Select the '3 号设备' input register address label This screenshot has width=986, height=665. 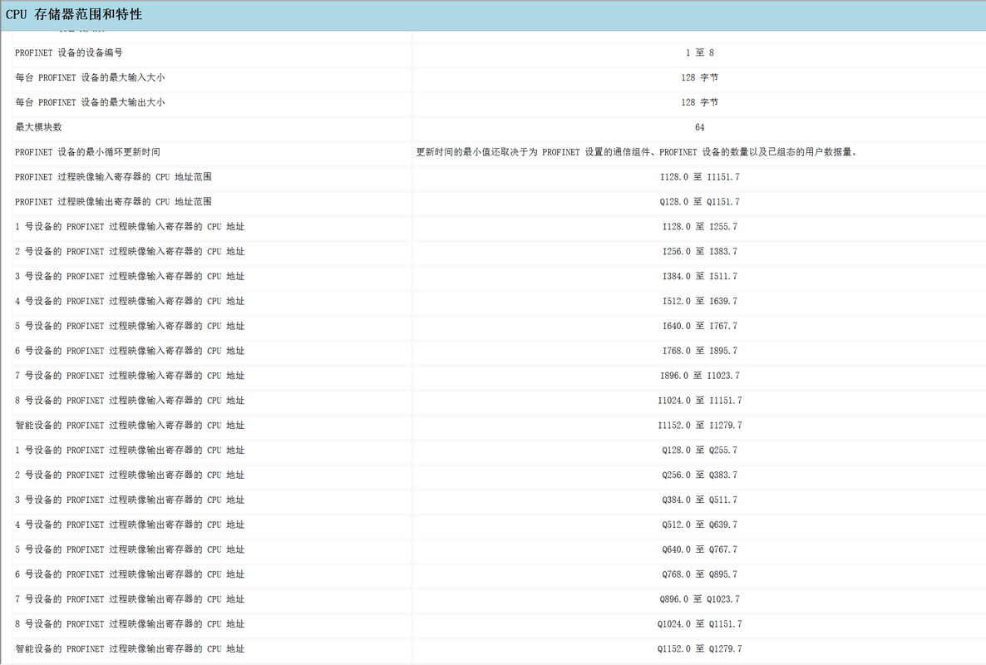[x=130, y=276]
